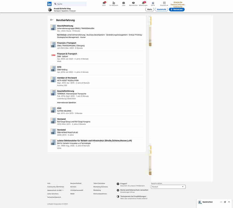The height and width of the screenshot is (208, 233).
Task: Open Ihr Netzwerk page
Action: click(x=114, y=4)
